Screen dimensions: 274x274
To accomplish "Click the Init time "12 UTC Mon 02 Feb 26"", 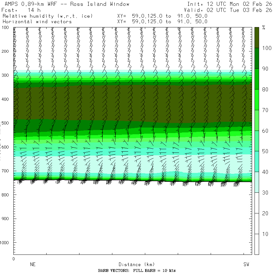I will pos(239,4).
